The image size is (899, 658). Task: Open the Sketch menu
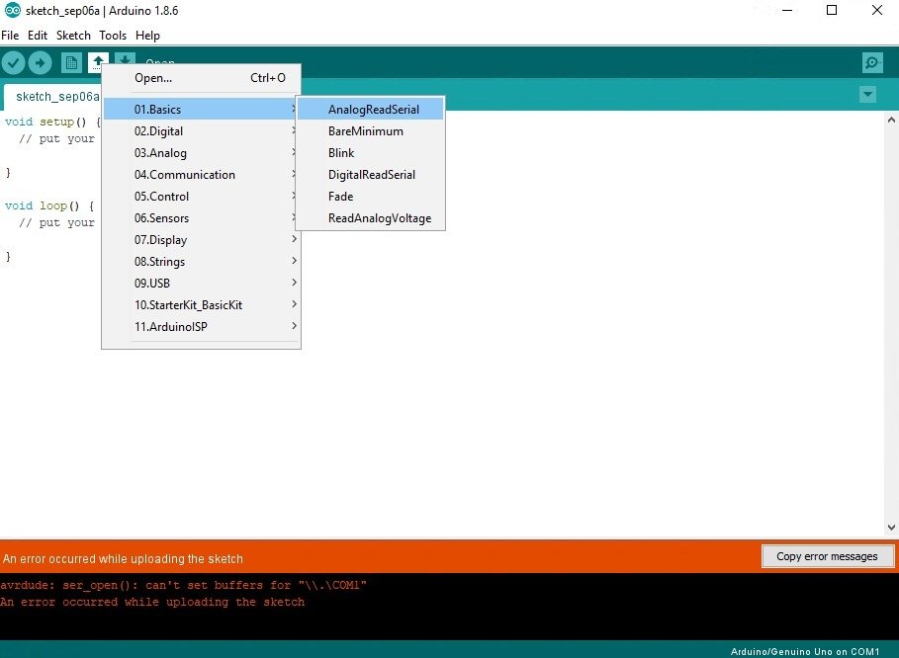pos(73,35)
